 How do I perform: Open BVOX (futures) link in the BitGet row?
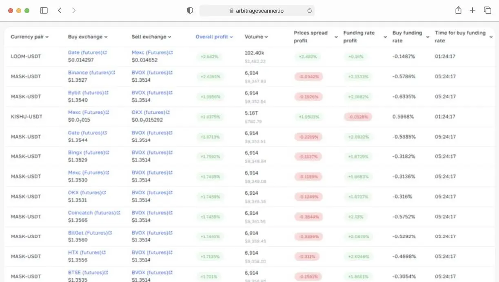[x=150, y=233]
